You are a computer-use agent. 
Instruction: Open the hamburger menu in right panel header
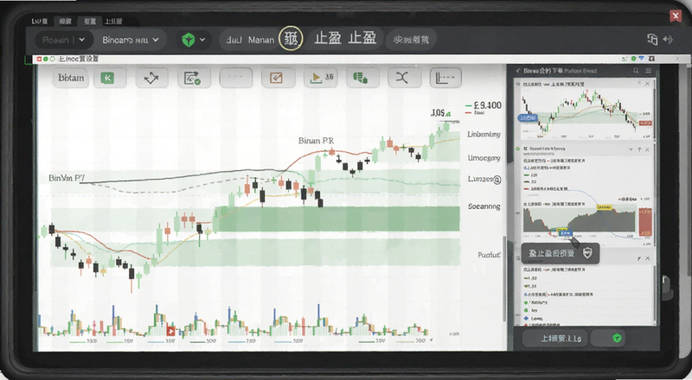[648, 71]
